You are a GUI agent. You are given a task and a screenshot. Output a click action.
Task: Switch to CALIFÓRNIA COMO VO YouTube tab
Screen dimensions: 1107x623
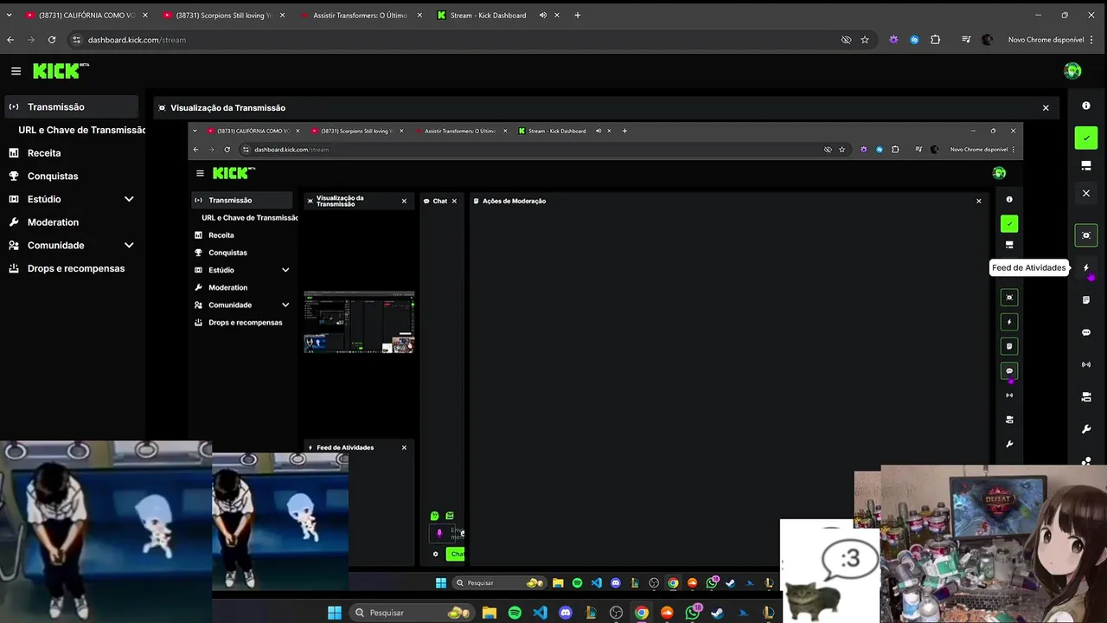pyautogui.click(x=85, y=15)
